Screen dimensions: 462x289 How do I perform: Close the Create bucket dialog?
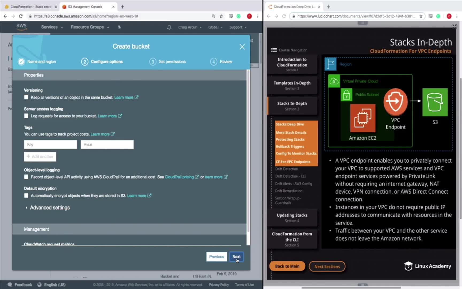242,47
